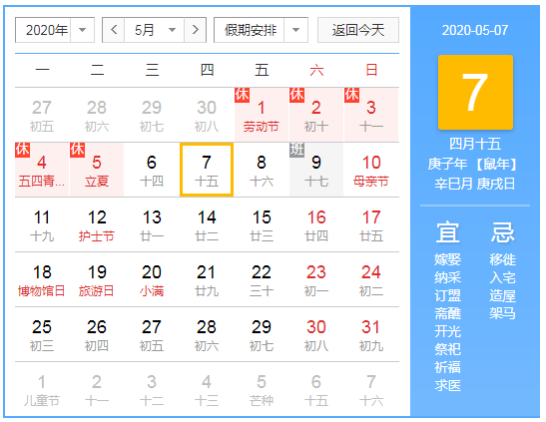
Task: Select April 29 初七
Action: pos(152,115)
